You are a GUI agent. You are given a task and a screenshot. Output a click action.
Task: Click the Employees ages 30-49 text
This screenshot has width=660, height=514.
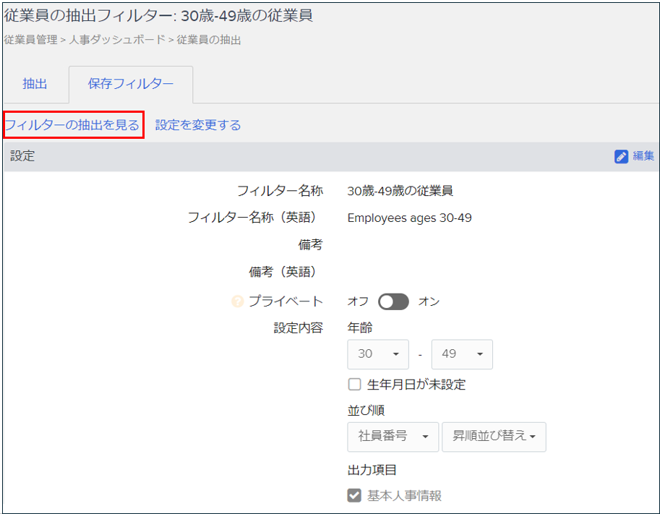pos(409,218)
